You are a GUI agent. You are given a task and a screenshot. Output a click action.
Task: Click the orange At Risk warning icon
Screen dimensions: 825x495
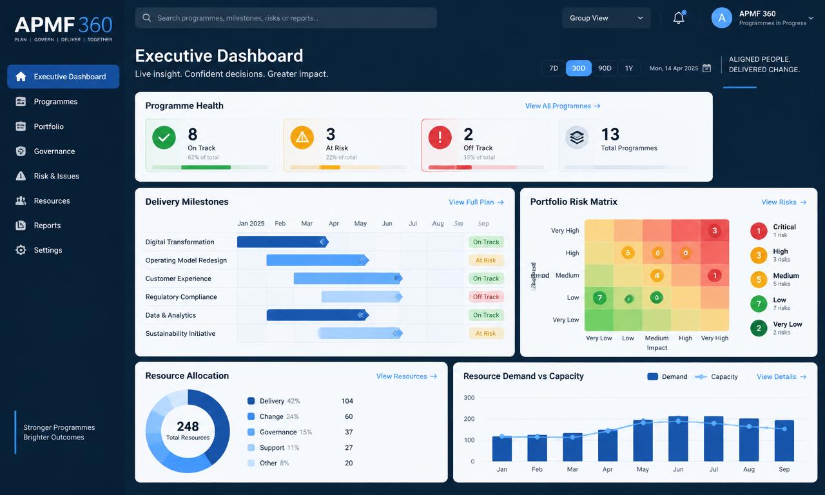[302, 137]
